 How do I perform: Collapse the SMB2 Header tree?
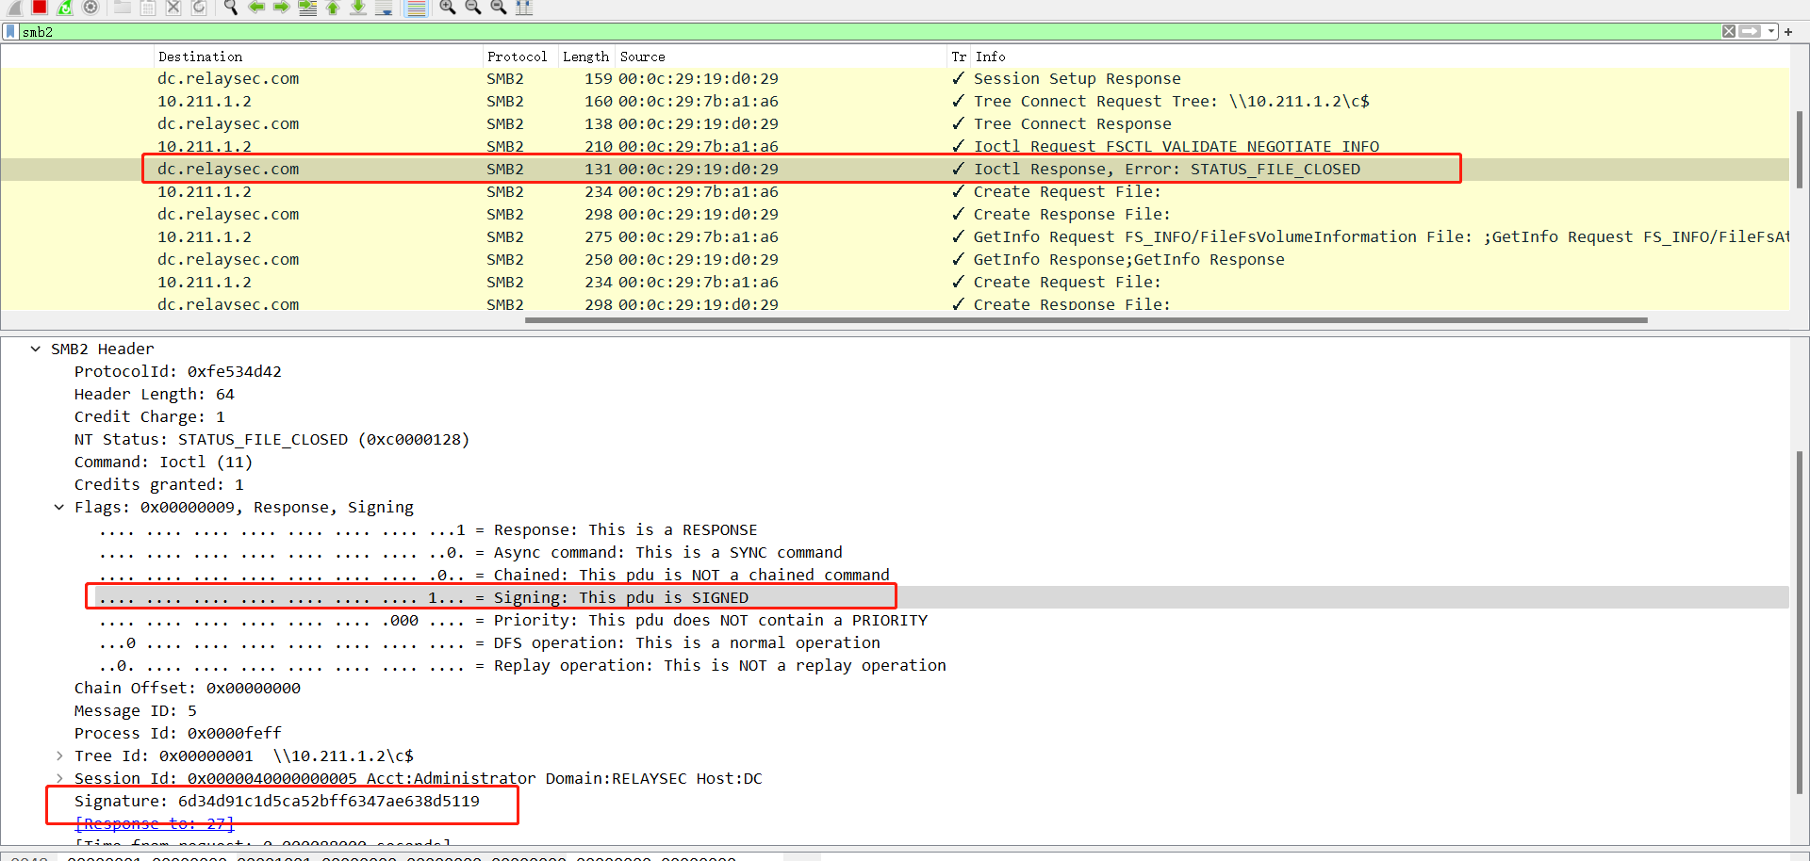tap(35, 349)
